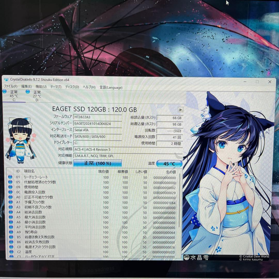Image resolution: width=279 pixels, height=279 pixels.
Task: Click the status icon for row A0
Action: pos(11,197)
